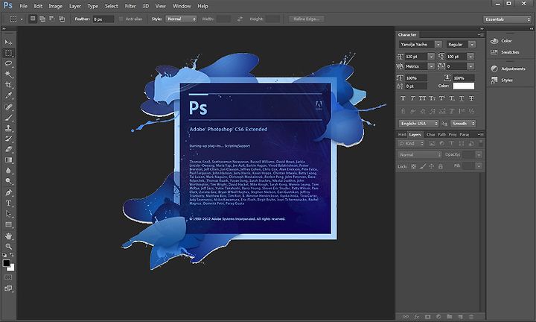Enable Add to selection mode
The width and height of the screenshot is (536, 322).
coord(42,19)
